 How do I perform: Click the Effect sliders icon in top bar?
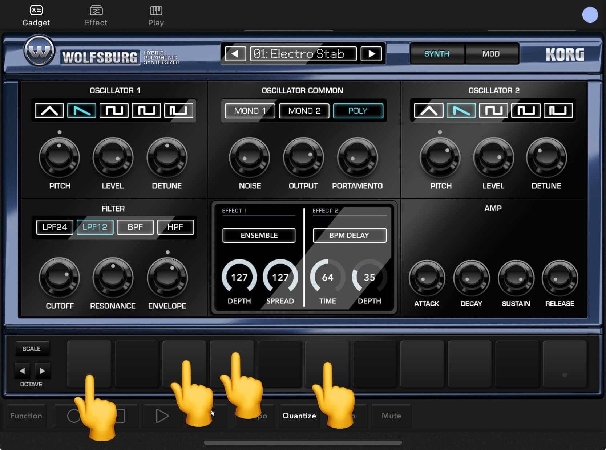tap(96, 10)
